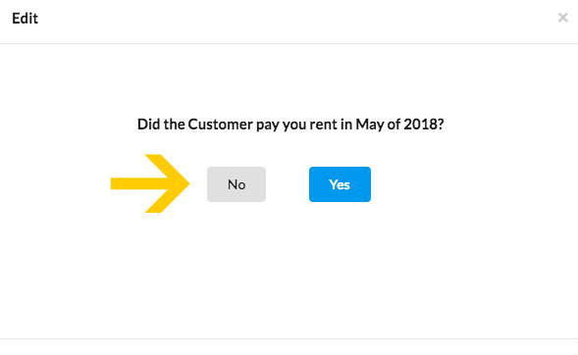Dismiss the dialog using top-right X

[x=562, y=18]
